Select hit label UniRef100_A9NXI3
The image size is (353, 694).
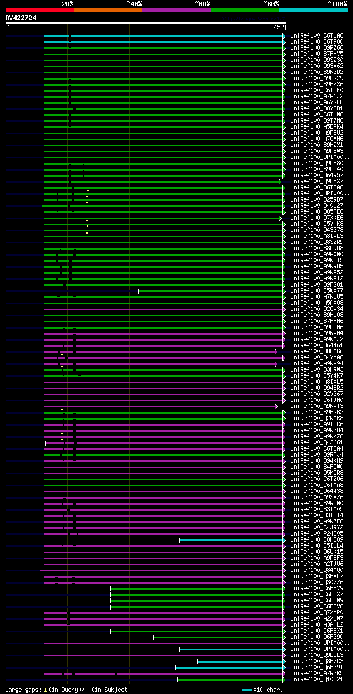(317, 406)
